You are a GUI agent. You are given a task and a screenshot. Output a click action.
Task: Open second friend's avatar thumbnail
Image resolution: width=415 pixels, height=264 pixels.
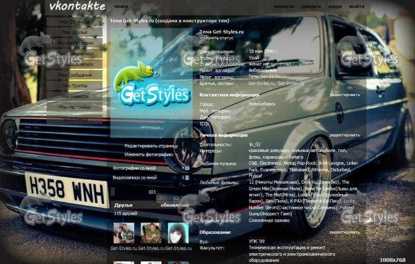tap(151, 233)
